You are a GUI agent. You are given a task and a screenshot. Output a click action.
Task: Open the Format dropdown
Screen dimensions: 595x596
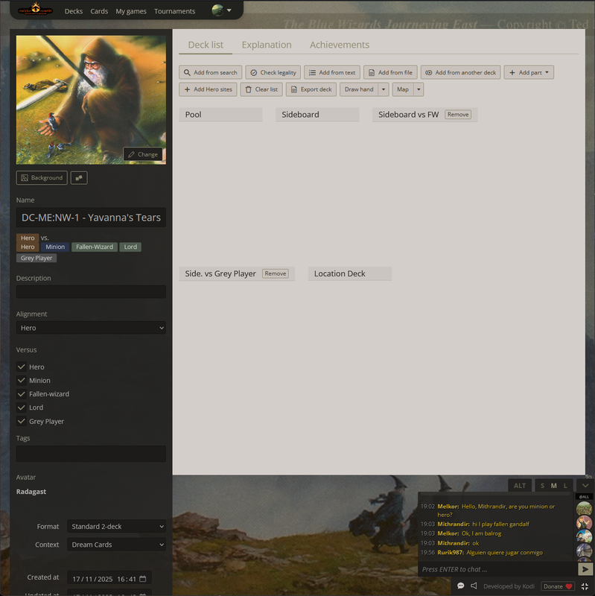pyautogui.click(x=117, y=527)
